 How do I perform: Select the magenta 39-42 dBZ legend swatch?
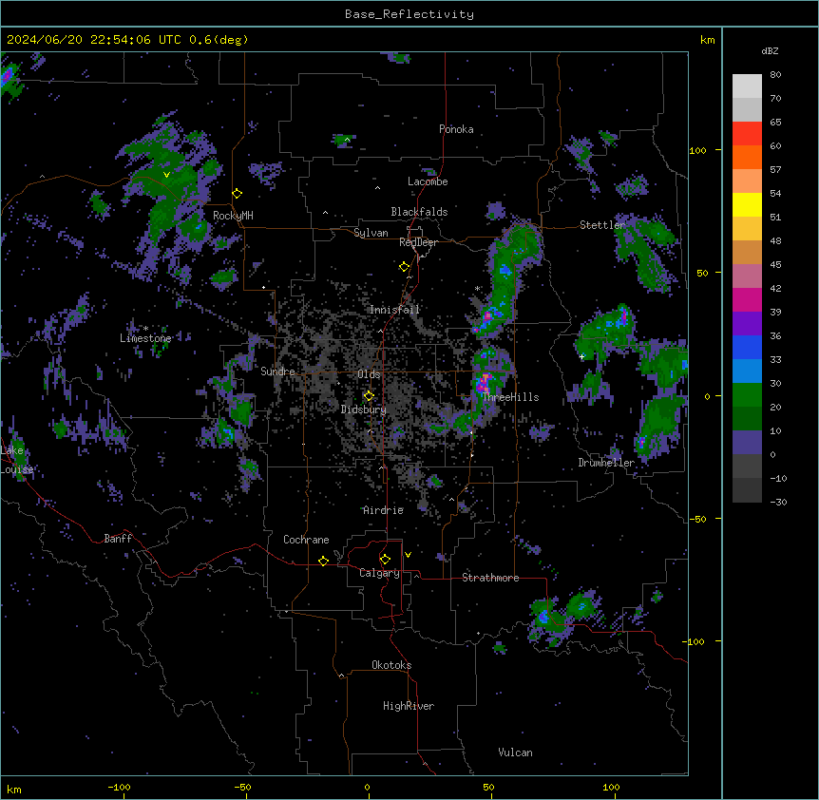click(x=747, y=299)
